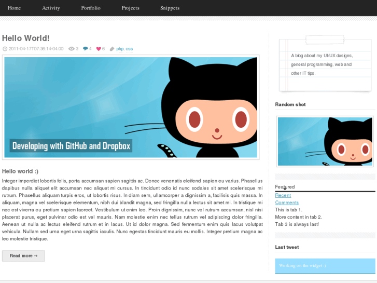Open the Snippets section
Viewport: 377px width, 283px height.
pos(170,8)
